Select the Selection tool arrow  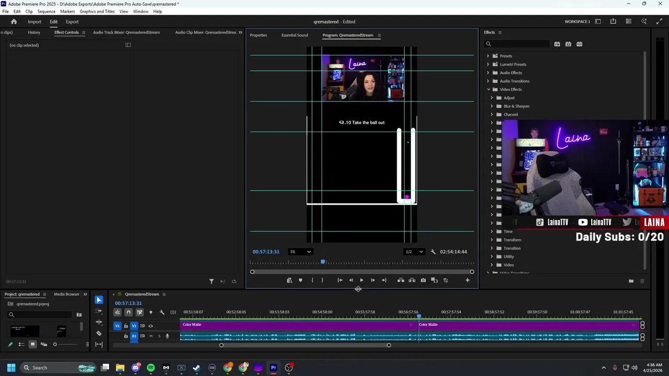[x=99, y=300]
